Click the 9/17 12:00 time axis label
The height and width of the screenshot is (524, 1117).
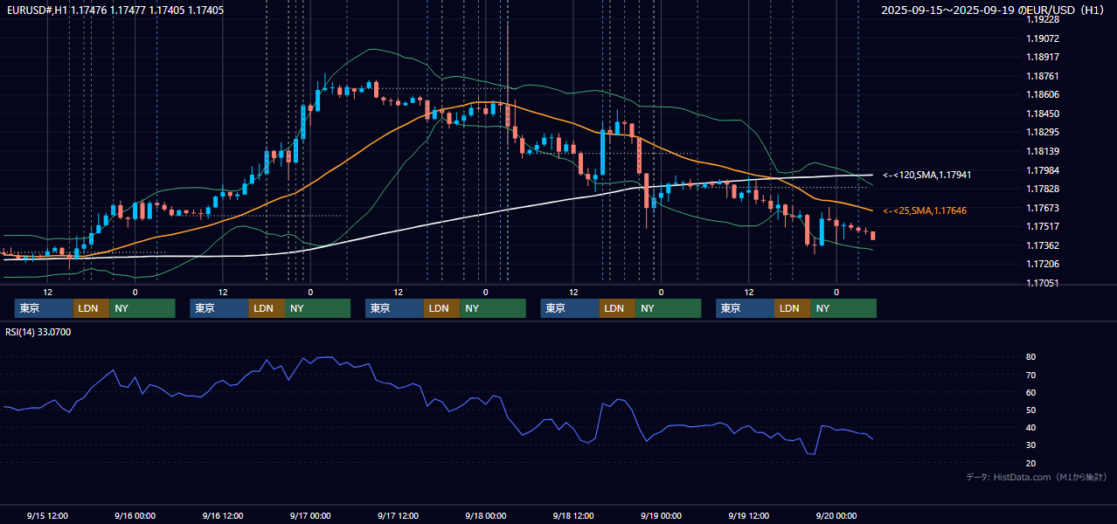398,515
